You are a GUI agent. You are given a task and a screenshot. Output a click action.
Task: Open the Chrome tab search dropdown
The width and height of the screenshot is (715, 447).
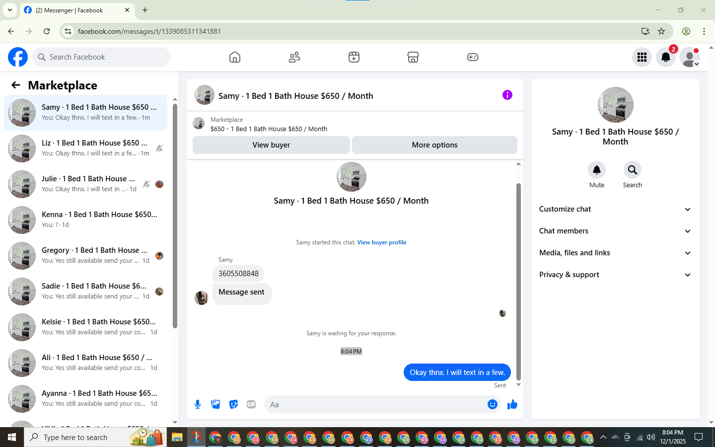10,10
